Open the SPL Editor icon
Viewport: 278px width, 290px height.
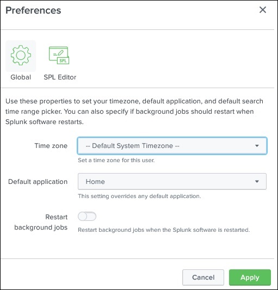[59, 55]
